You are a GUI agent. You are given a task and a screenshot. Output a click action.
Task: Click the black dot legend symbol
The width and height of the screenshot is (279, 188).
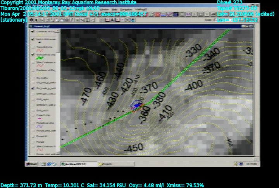pyautogui.click(x=40, y=43)
